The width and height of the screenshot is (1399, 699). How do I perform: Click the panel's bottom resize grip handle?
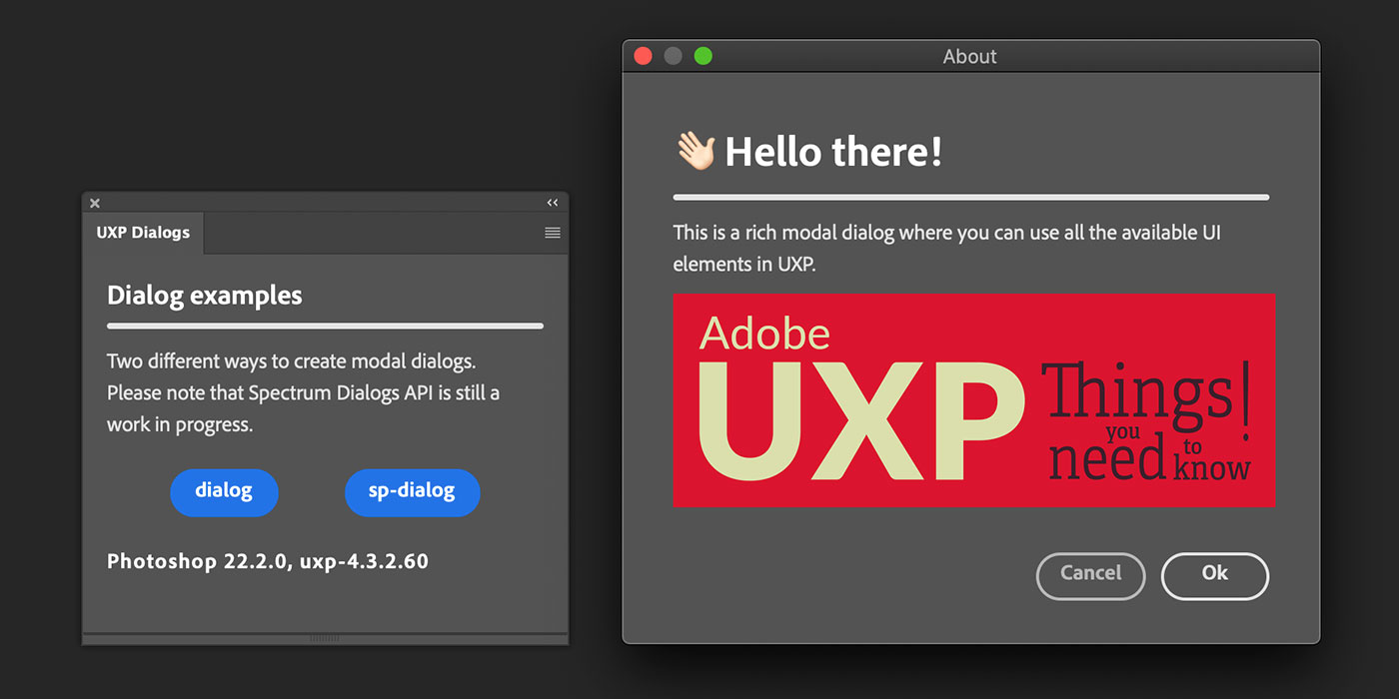click(325, 638)
